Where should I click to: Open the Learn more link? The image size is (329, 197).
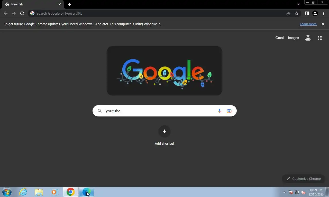point(308,24)
